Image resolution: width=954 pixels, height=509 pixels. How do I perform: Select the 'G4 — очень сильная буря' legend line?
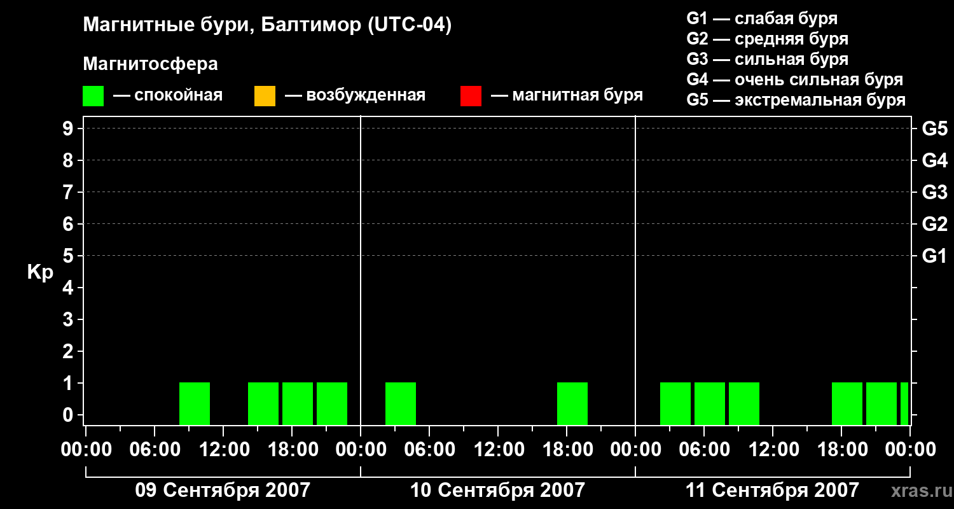click(x=795, y=80)
